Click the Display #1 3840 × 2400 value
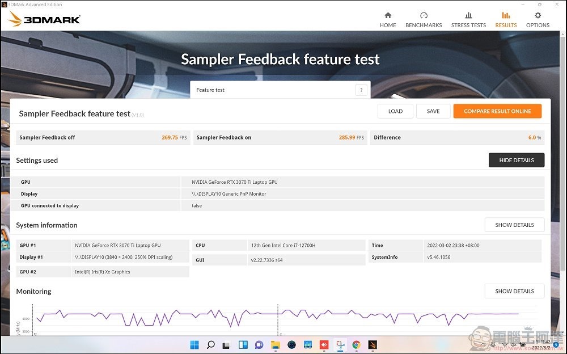567x354 pixels. click(124, 257)
